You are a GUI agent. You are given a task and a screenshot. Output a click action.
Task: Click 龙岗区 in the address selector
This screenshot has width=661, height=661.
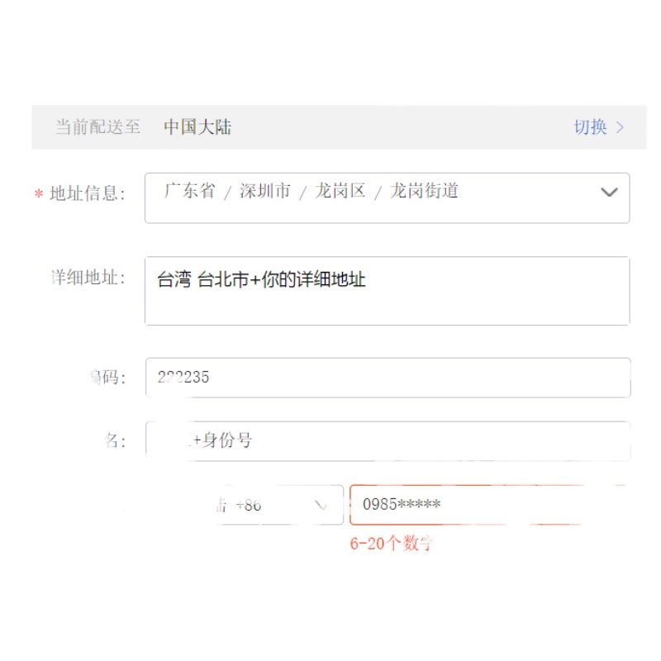pos(340,191)
